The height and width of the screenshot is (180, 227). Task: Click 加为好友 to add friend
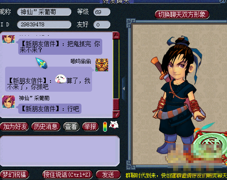(14, 127)
